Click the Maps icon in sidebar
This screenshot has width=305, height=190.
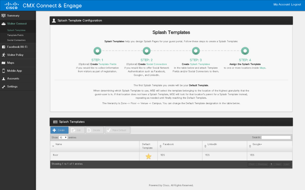[4, 63]
